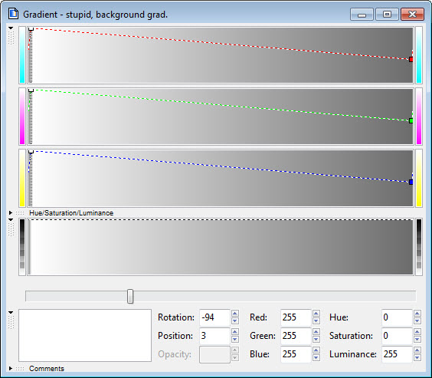Increase the Rotation value with up arrow
Viewport: 432px width, 378px height.
click(x=234, y=313)
